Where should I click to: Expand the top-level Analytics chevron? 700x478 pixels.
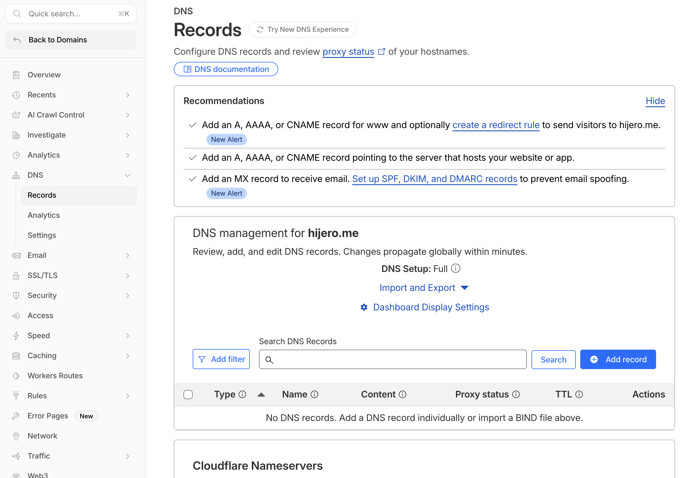coord(128,155)
